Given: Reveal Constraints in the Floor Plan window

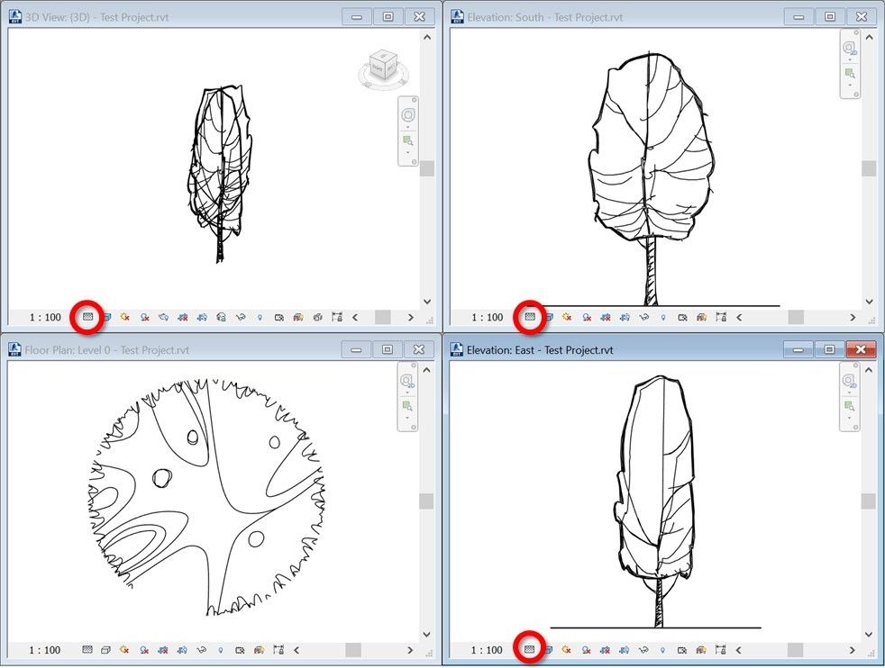Looking at the screenshot, I should click(278, 649).
